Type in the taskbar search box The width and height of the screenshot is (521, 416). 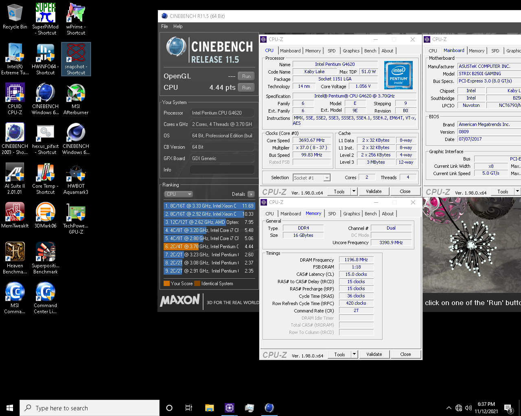(90, 408)
